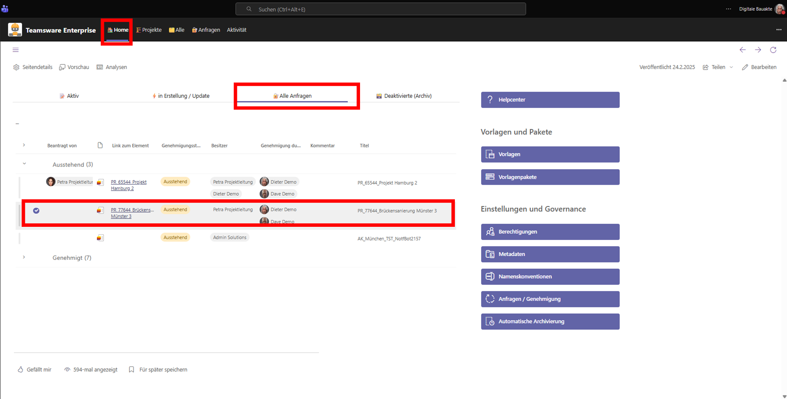Click the Teamsware Enterprise app logo
The image size is (787, 399).
pos(15,30)
